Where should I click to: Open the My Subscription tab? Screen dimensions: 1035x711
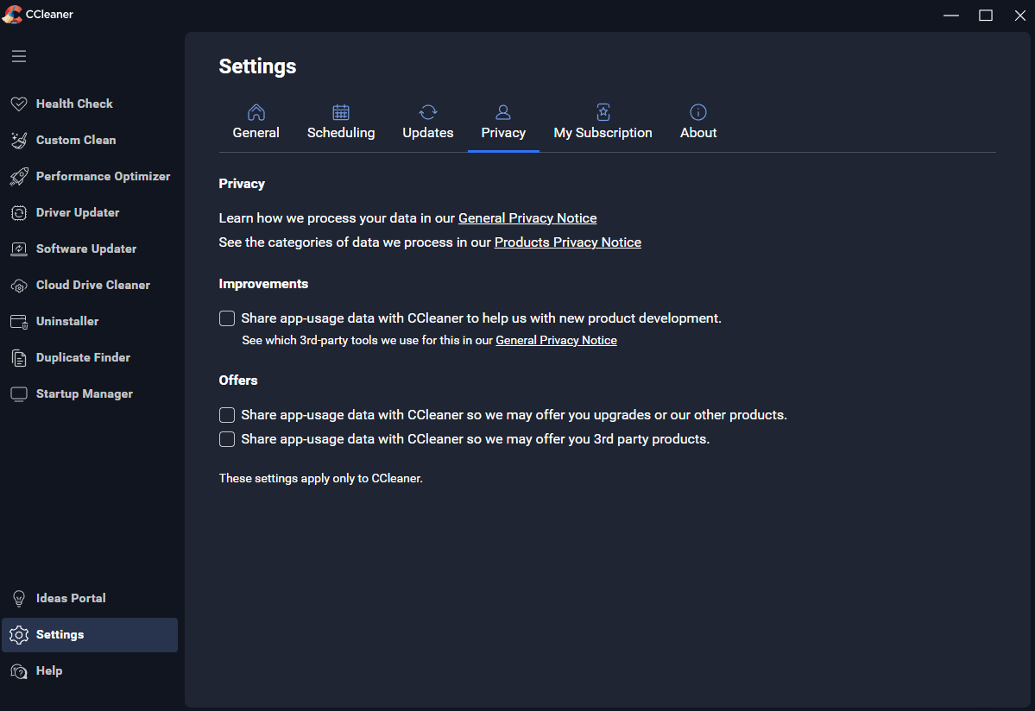pos(603,123)
